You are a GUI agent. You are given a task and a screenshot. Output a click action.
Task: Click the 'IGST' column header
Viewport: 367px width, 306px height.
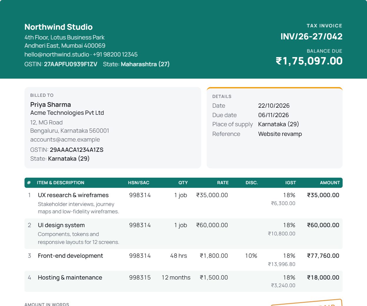(x=291, y=183)
